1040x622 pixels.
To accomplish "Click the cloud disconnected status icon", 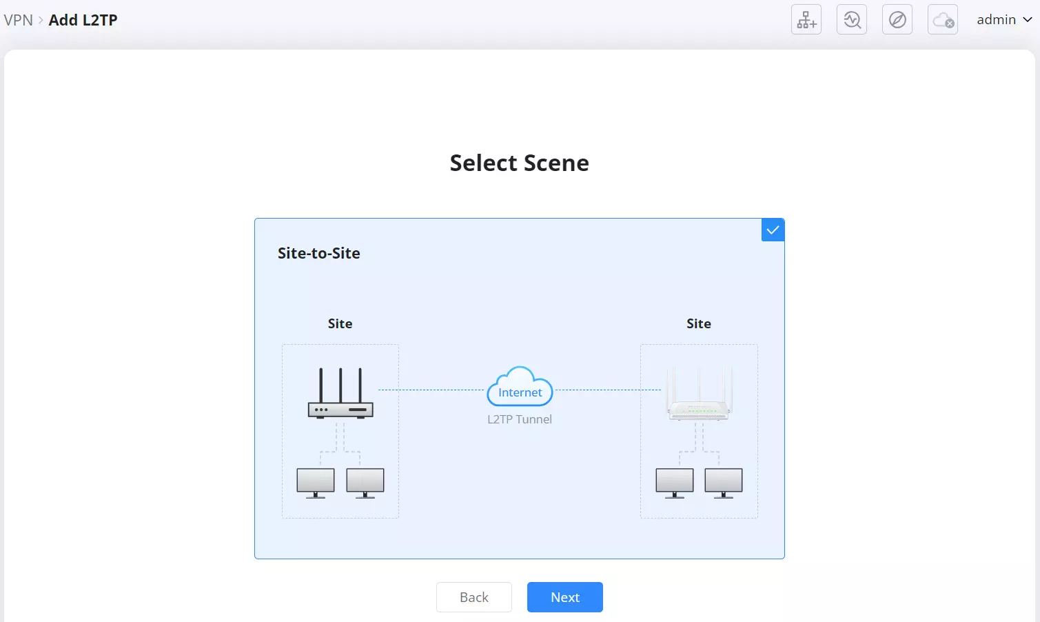I will [943, 20].
